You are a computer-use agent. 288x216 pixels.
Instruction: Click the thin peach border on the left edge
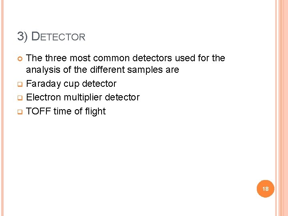tap(1, 108)
